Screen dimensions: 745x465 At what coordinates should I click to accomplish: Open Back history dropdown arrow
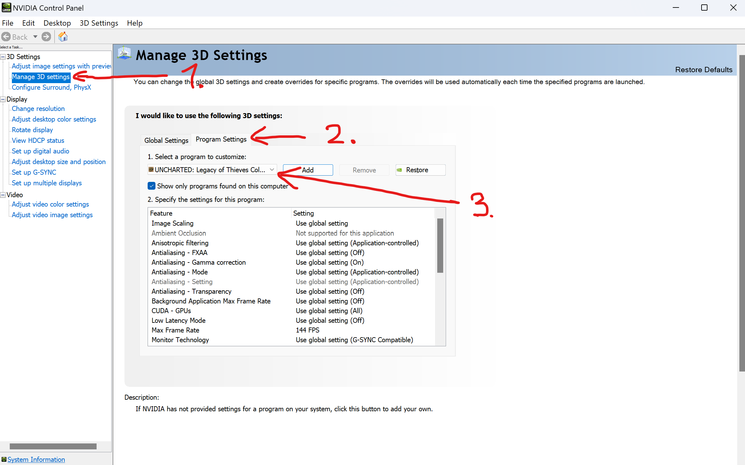click(35, 37)
